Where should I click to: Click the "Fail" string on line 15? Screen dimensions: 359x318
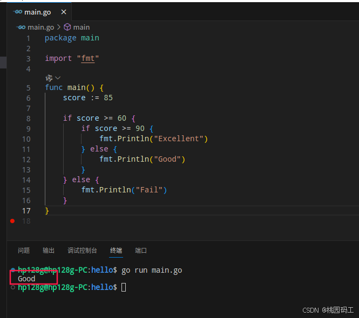pos(149,190)
